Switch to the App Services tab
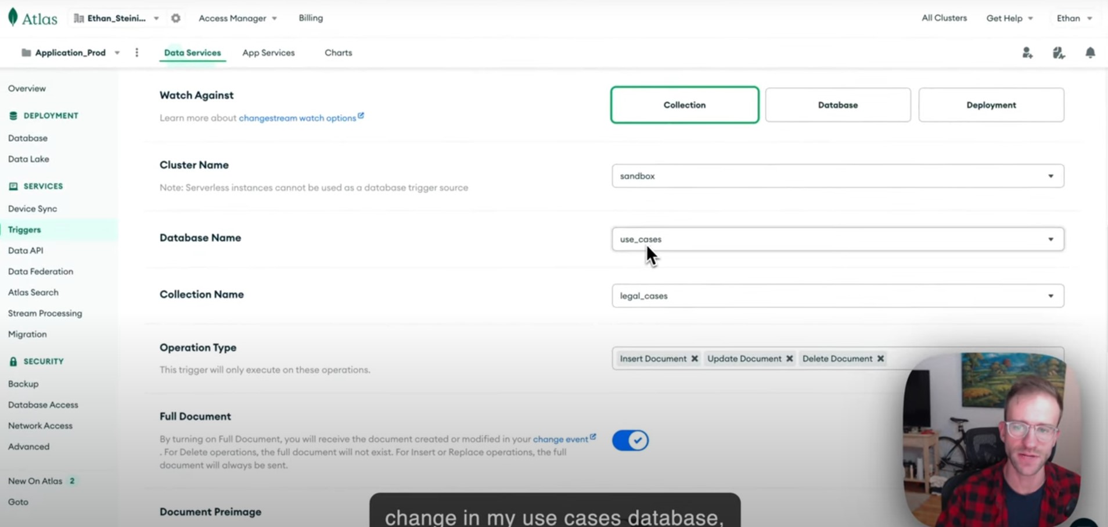Screen dimensions: 1108x527 click(x=268, y=52)
